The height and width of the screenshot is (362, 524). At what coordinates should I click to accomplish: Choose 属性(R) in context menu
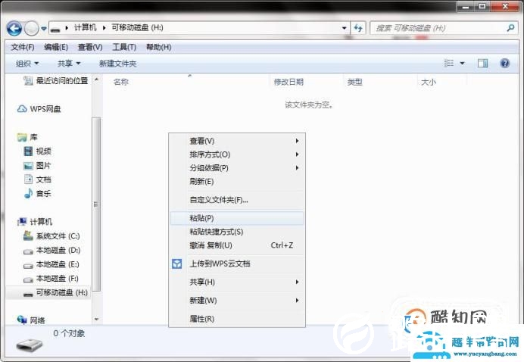click(x=237, y=319)
